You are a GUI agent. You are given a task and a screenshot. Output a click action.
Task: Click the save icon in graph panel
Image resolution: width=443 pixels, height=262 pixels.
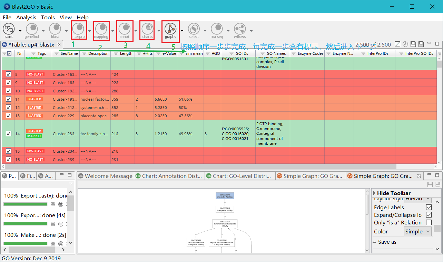tap(430, 184)
